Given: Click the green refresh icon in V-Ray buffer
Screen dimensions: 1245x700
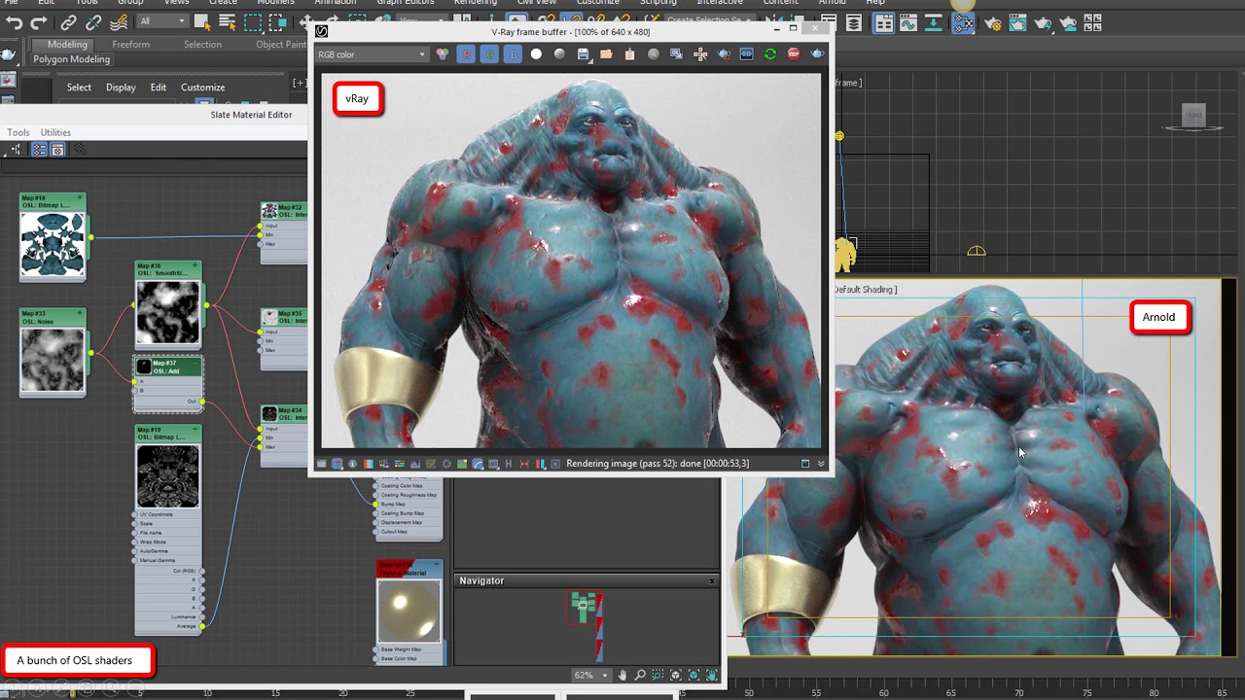Looking at the screenshot, I should coord(770,54).
